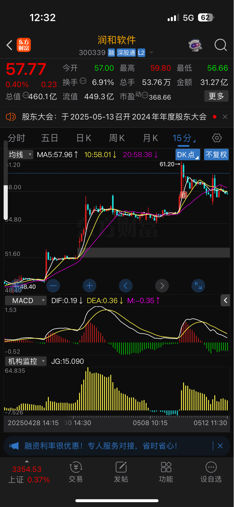
Task: Click the 61.20 high price label
Action: coord(167,164)
